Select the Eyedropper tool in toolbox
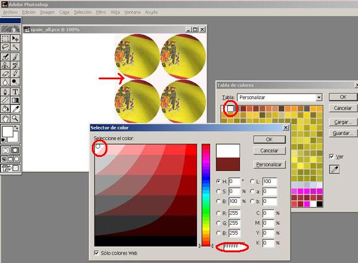 click(16, 109)
